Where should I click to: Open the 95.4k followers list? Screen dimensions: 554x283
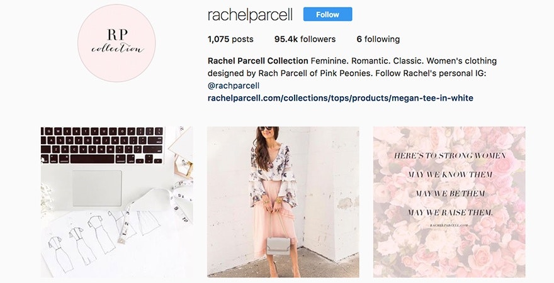coord(305,39)
